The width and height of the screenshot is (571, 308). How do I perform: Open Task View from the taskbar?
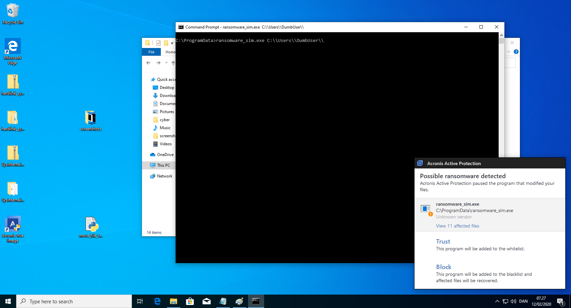(140, 301)
